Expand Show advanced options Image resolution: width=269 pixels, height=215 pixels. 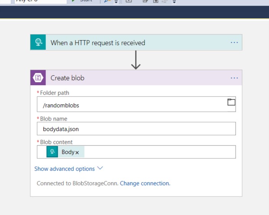pyautogui.click(x=68, y=169)
